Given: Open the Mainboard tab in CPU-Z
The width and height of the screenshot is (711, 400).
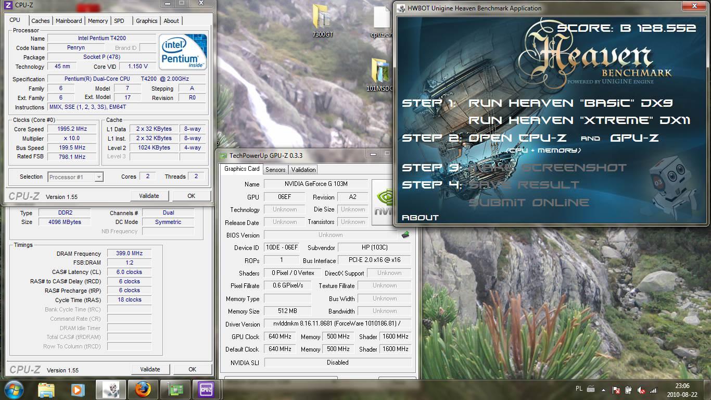Looking at the screenshot, I should [x=69, y=21].
